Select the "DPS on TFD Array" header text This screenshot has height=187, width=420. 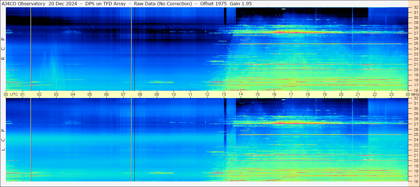click(106, 4)
